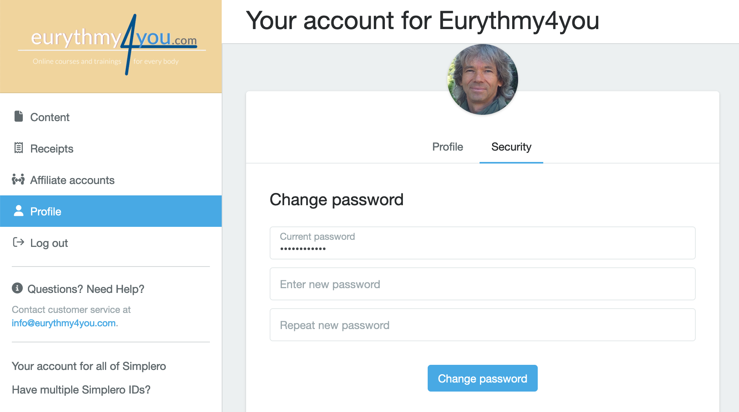The width and height of the screenshot is (739, 412).
Task: Click the blue Change password button
Action: 483,378
